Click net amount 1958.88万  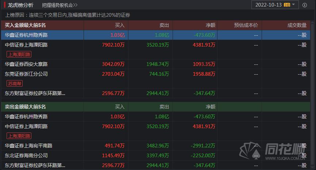[x=204, y=74]
